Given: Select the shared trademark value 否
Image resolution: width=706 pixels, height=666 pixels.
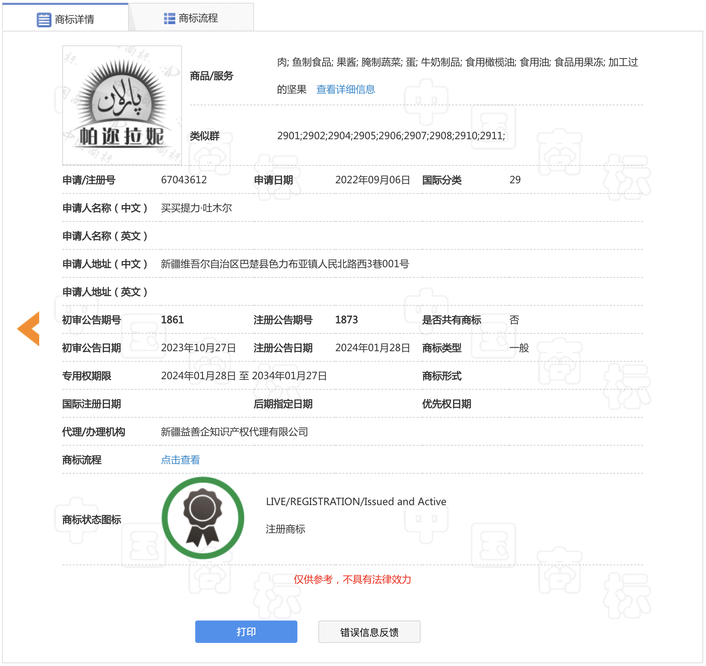Looking at the screenshot, I should click(514, 320).
